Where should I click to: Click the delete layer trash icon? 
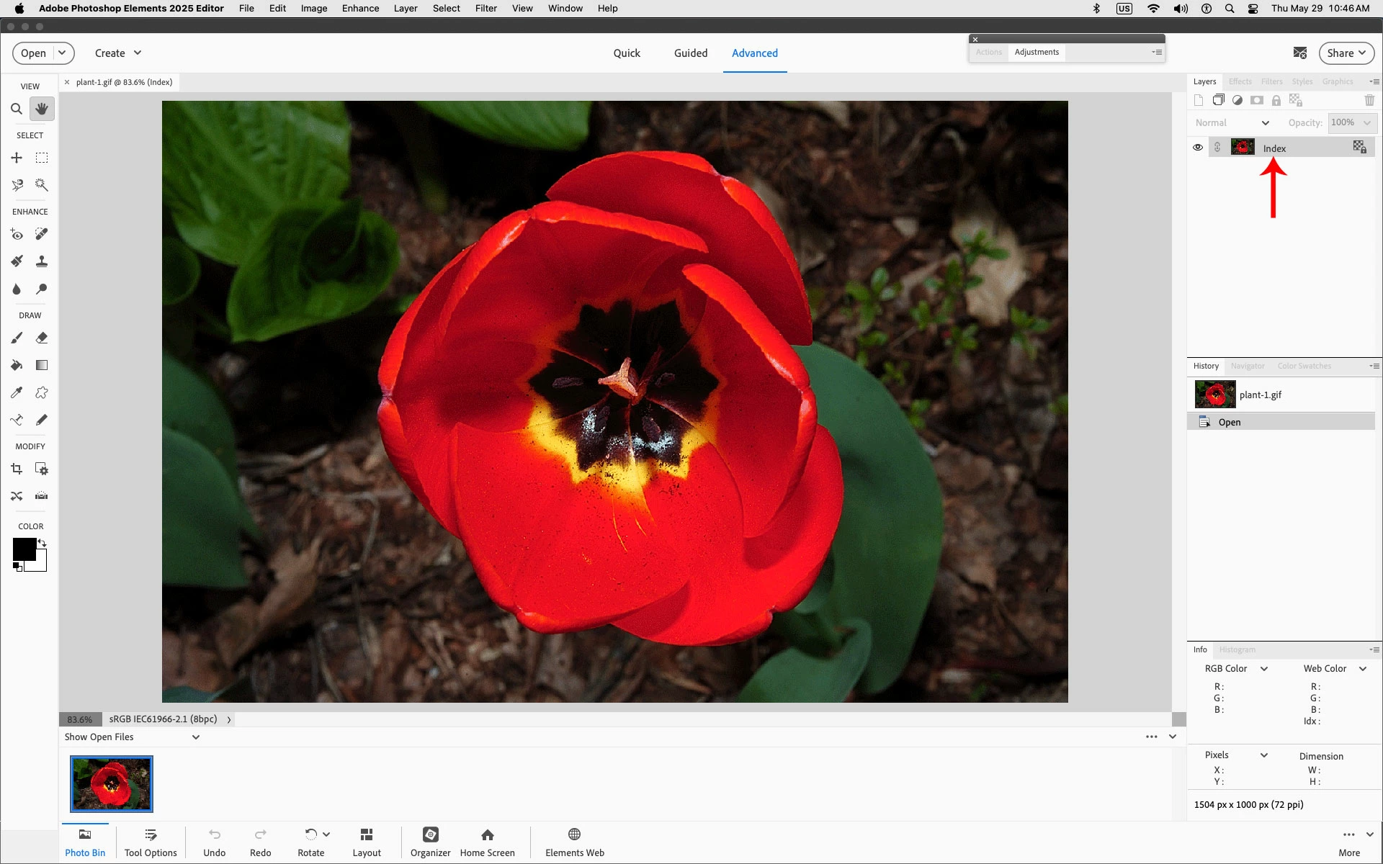click(1369, 100)
